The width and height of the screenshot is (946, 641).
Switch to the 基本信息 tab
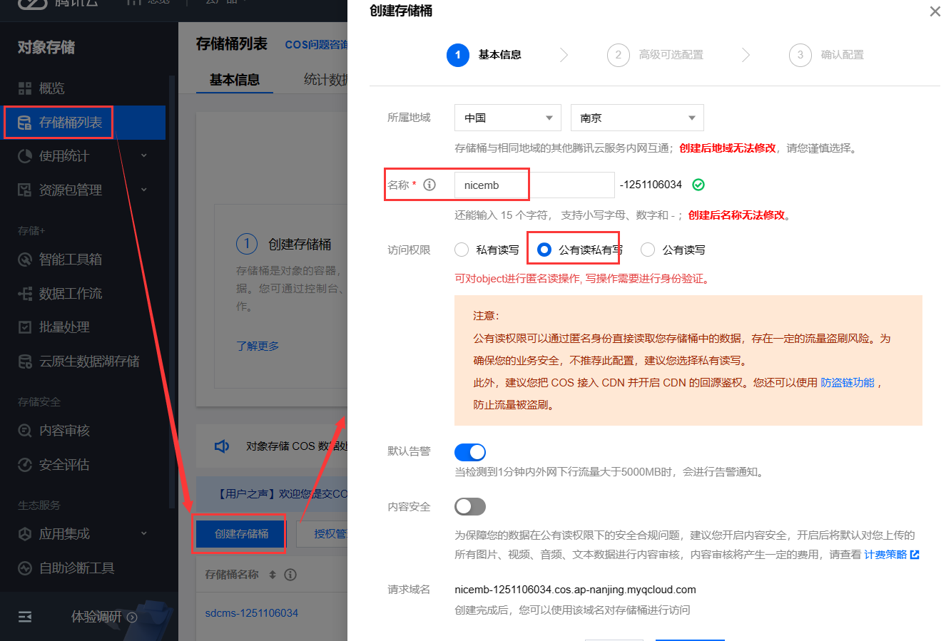coord(234,80)
